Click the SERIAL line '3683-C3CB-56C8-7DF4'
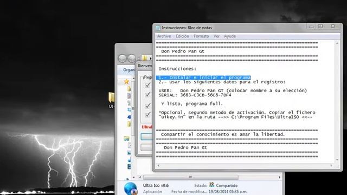Screen dimensions: 347x195 (195, 95)
